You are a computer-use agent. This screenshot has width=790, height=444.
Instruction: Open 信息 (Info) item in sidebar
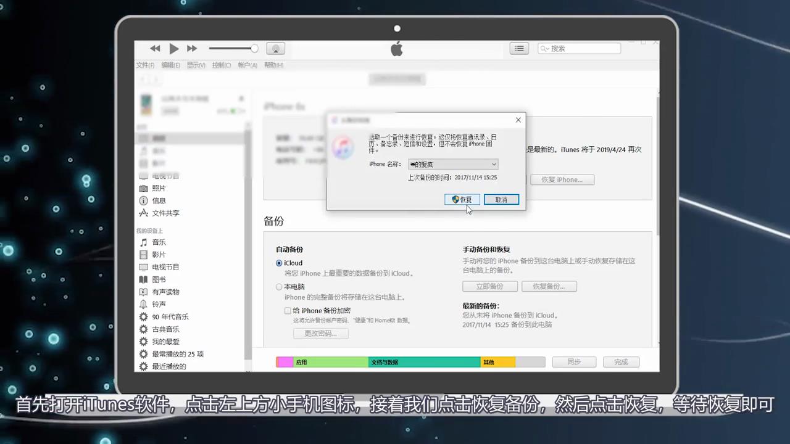coord(159,200)
